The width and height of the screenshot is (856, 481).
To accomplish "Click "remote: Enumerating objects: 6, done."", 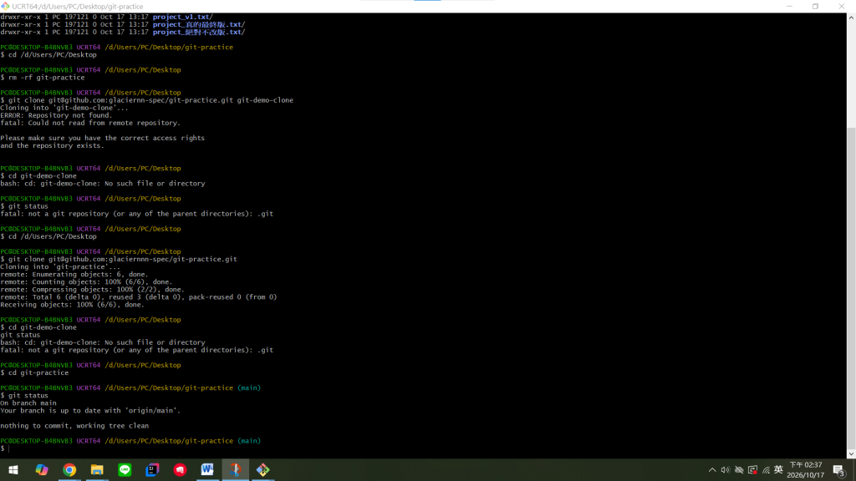I will [x=74, y=274].
